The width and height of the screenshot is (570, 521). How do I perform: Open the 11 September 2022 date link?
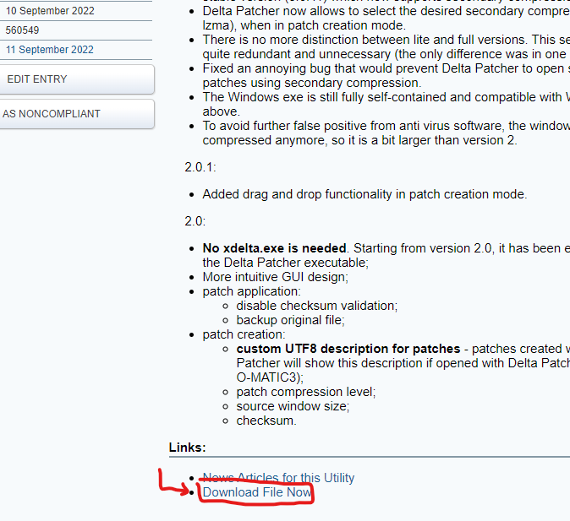pos(50,50)
